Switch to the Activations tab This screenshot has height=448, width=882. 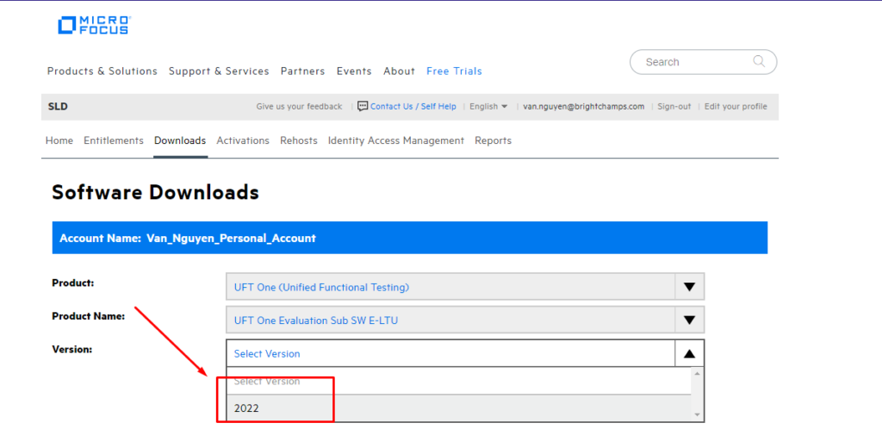click(x=243, y=140)
